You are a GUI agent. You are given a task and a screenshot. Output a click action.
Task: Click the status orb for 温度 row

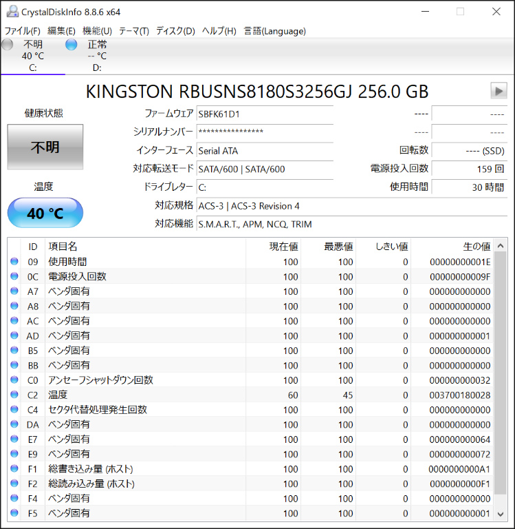coord(14,395)
